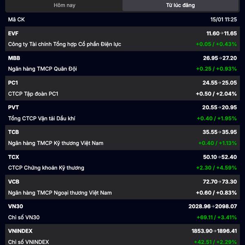The height and width of the screenshot is (245, 245).
Task: Select PC1 ticker symbol
Action: pos(13,83)
